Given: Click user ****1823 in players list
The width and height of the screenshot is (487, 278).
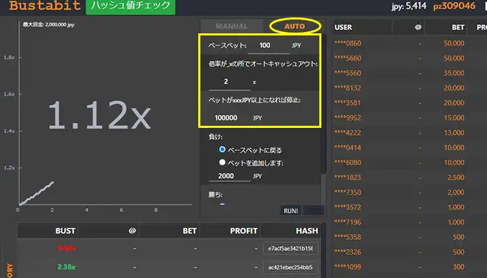Looking at the screenshot, I should pyautogui.click(x=348, y=177).
